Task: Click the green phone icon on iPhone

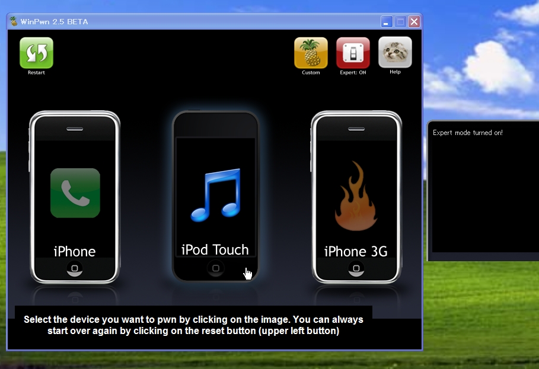Action: (x=75, y=193)
